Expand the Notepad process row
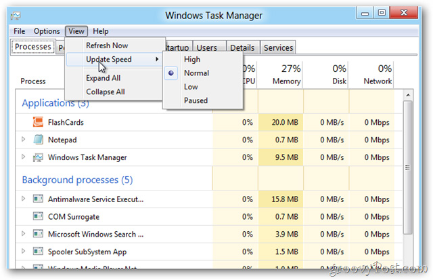The width and height of the screenshot is (433, 280). click(24, 139)
